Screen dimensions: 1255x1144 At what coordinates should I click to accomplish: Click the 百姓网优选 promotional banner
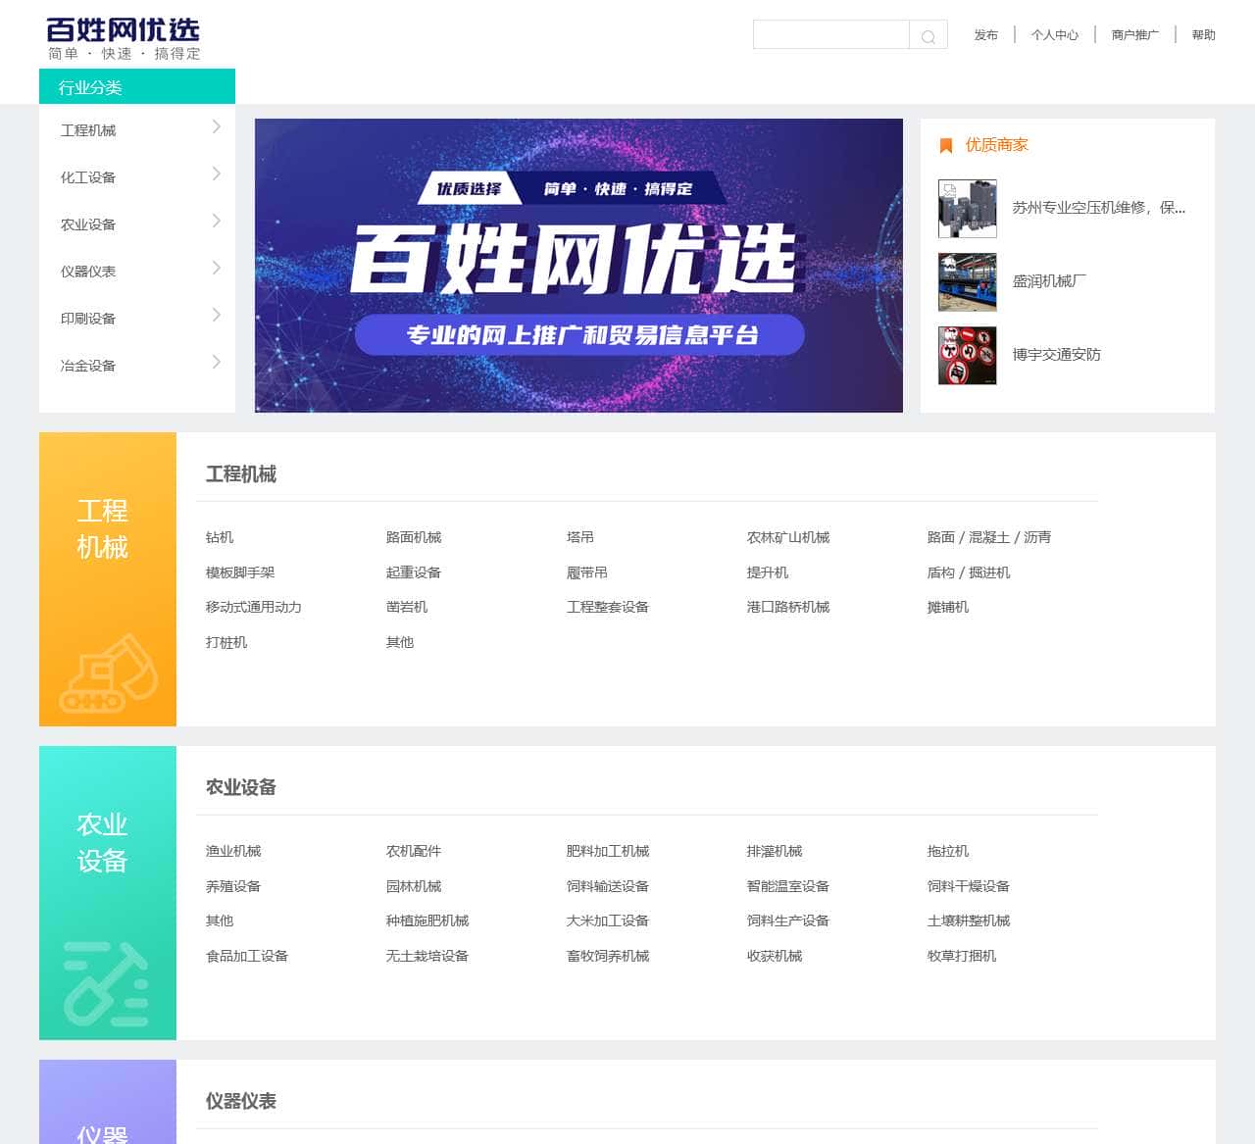point(578,266)
